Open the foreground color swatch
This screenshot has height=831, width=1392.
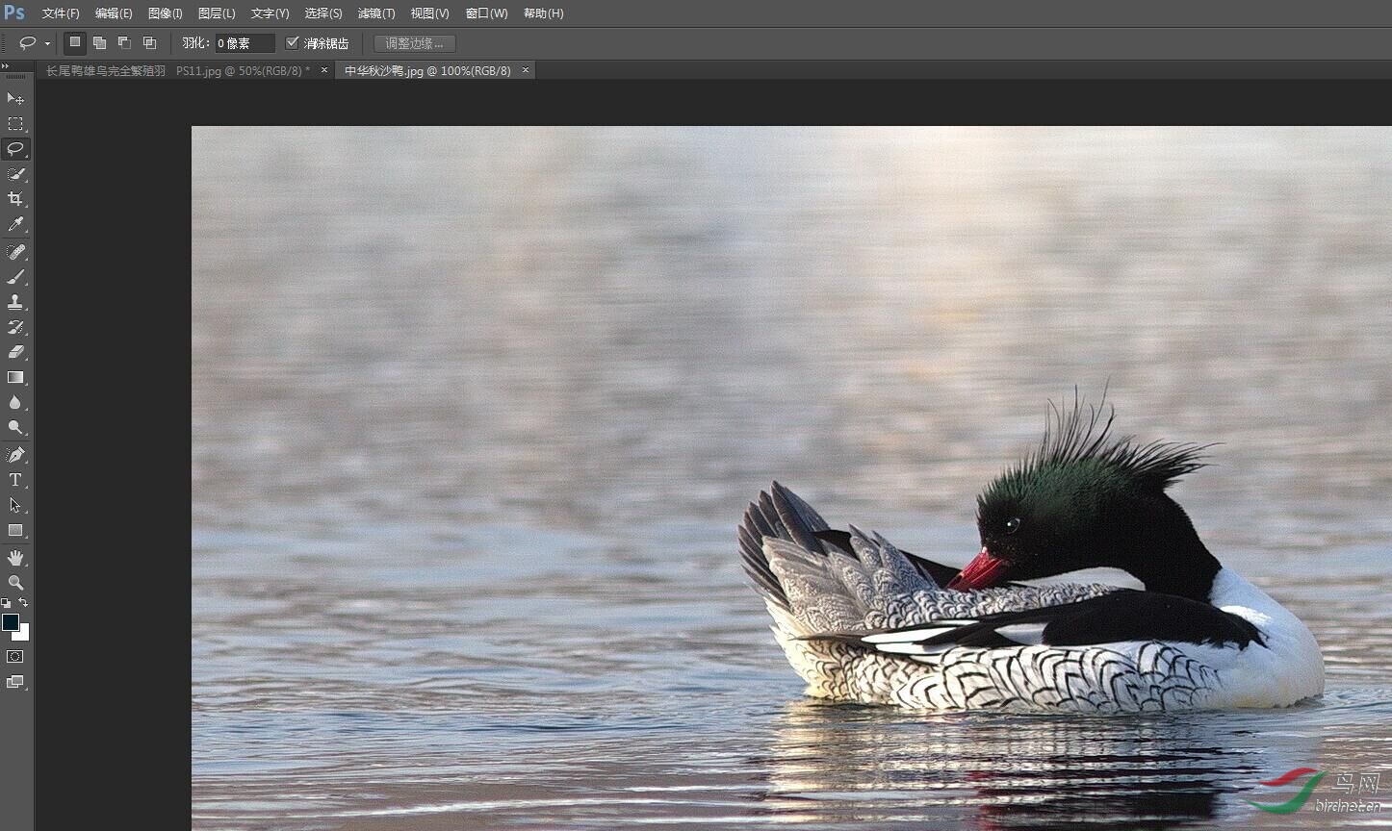(11, 622)
